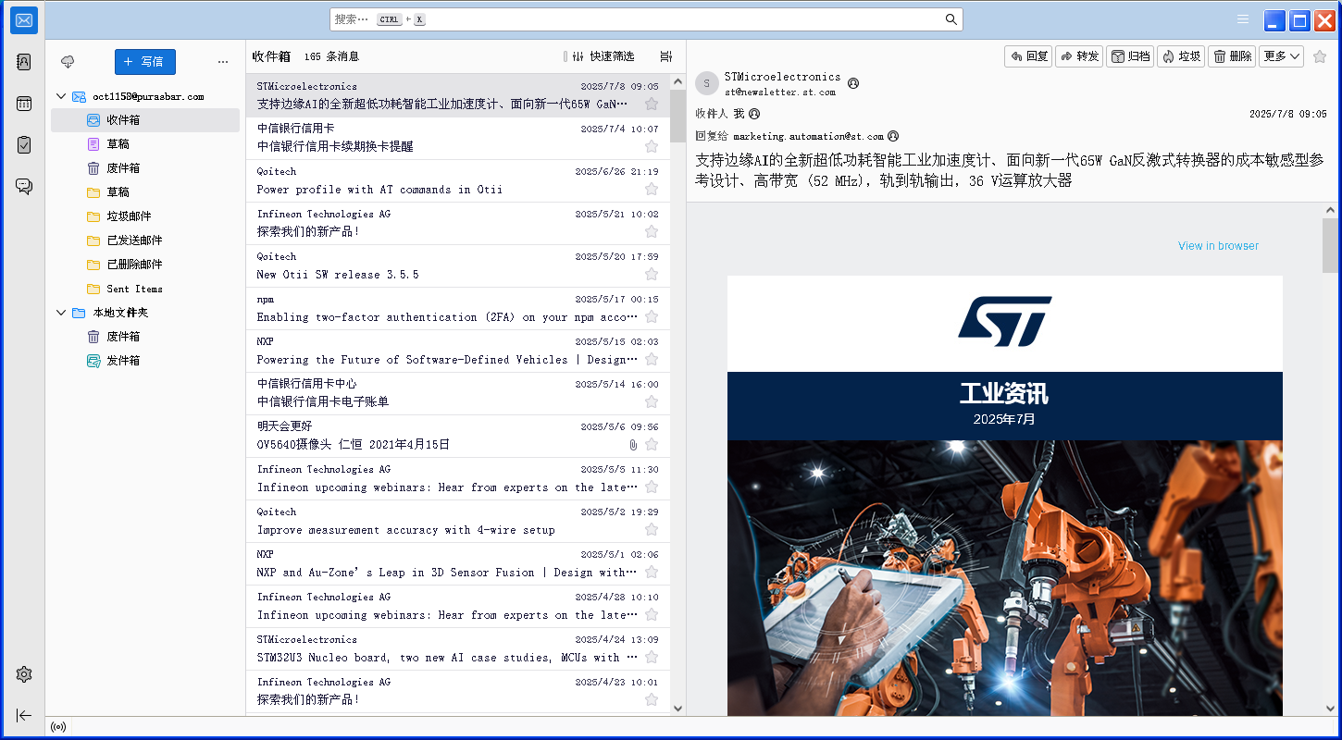This screenshot has width=1342, height=740.
Task: Click the search magnifier icon
Action: pyautogui.click(x=951, y=19)
